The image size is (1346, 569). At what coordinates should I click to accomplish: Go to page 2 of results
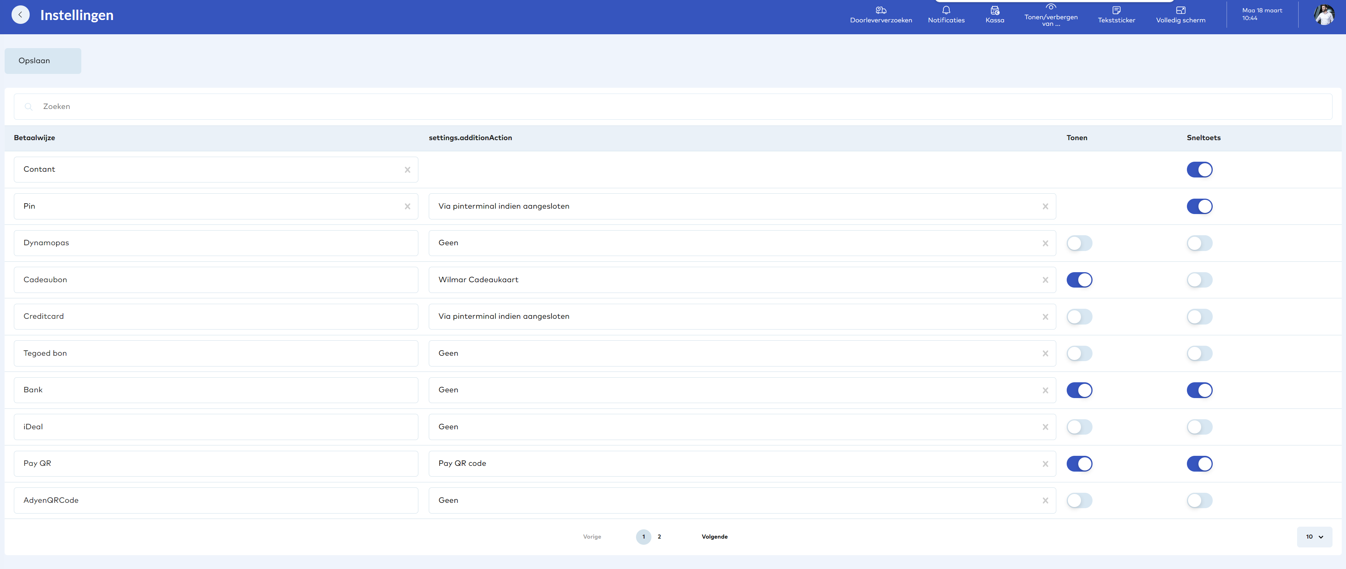click(659, 537)
